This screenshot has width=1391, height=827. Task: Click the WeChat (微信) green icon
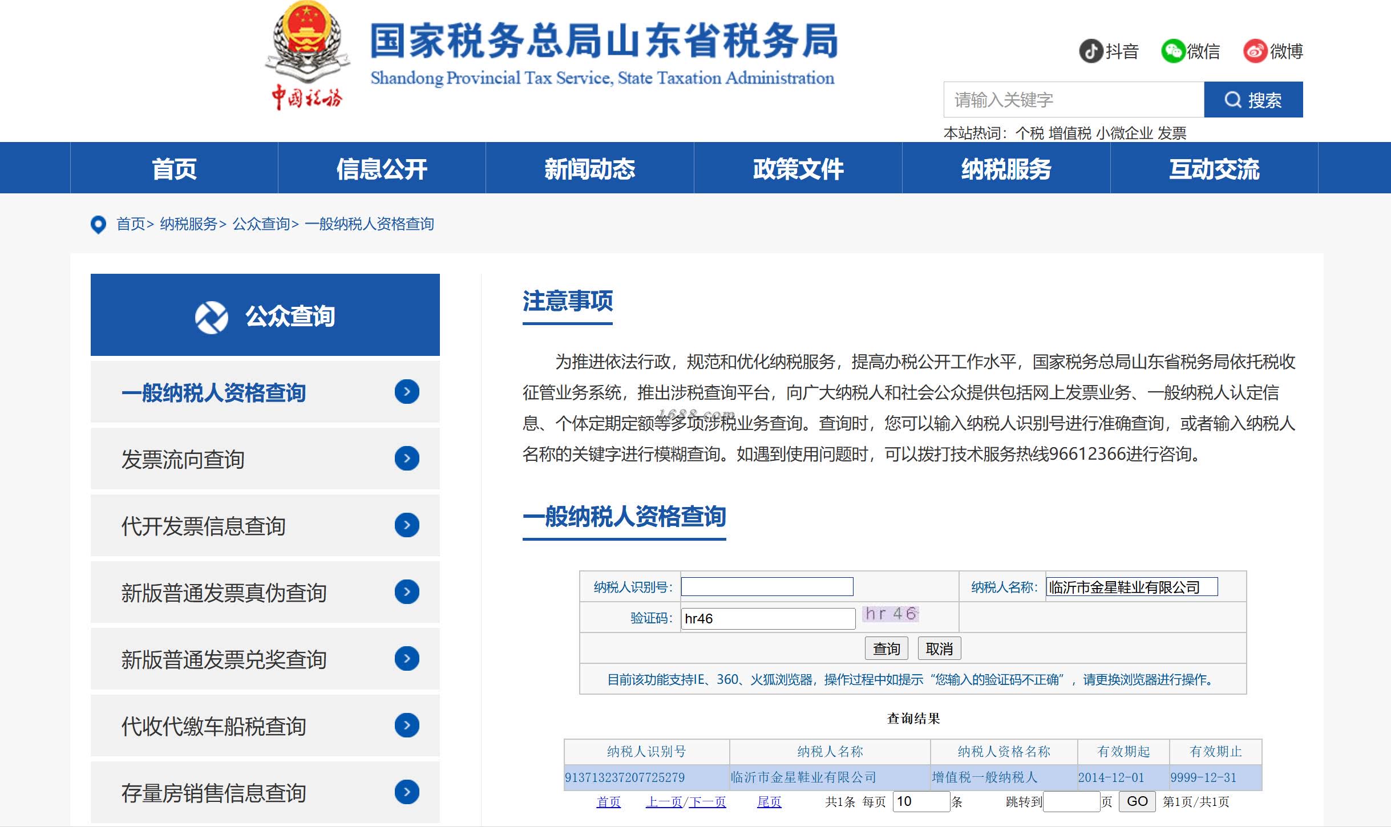coord(1173,51)
